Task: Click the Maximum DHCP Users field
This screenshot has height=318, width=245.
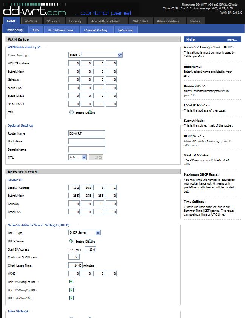Action: 74,257
